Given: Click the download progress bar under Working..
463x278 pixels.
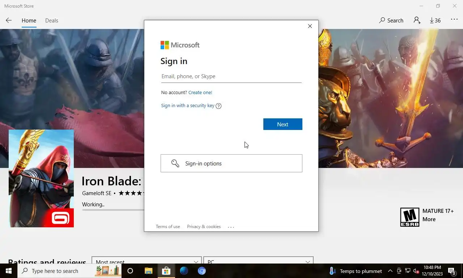Looking at the screenshot, I should [113, 210].
